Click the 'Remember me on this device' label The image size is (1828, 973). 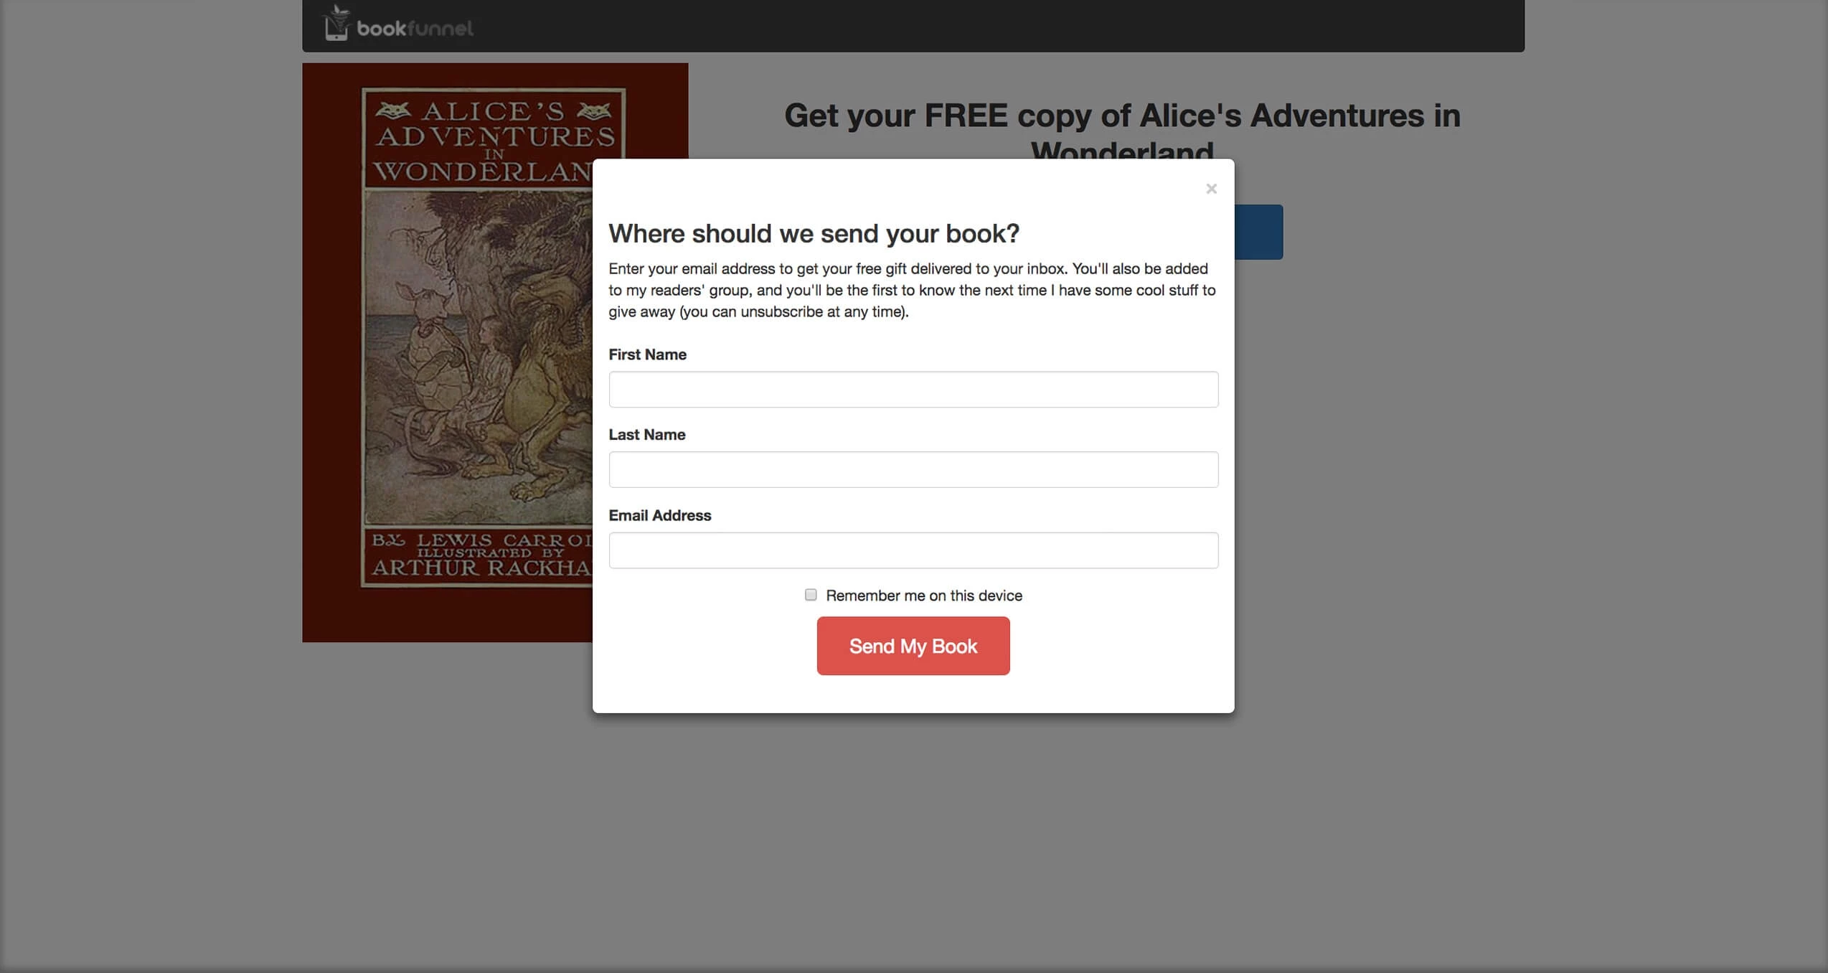[x=924, y=596]
